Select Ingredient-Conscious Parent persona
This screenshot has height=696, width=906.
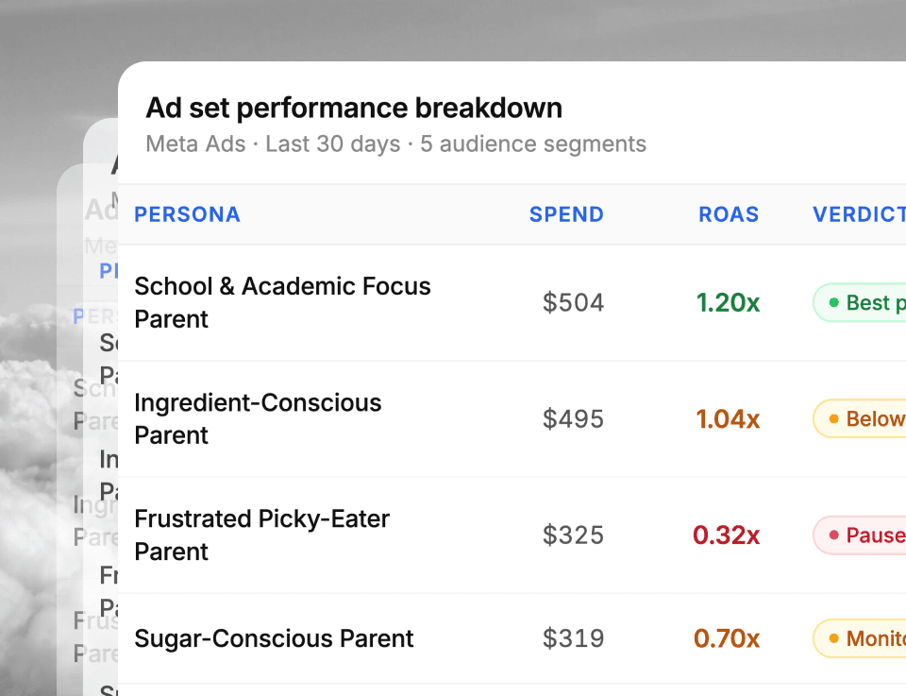[258, 418]
